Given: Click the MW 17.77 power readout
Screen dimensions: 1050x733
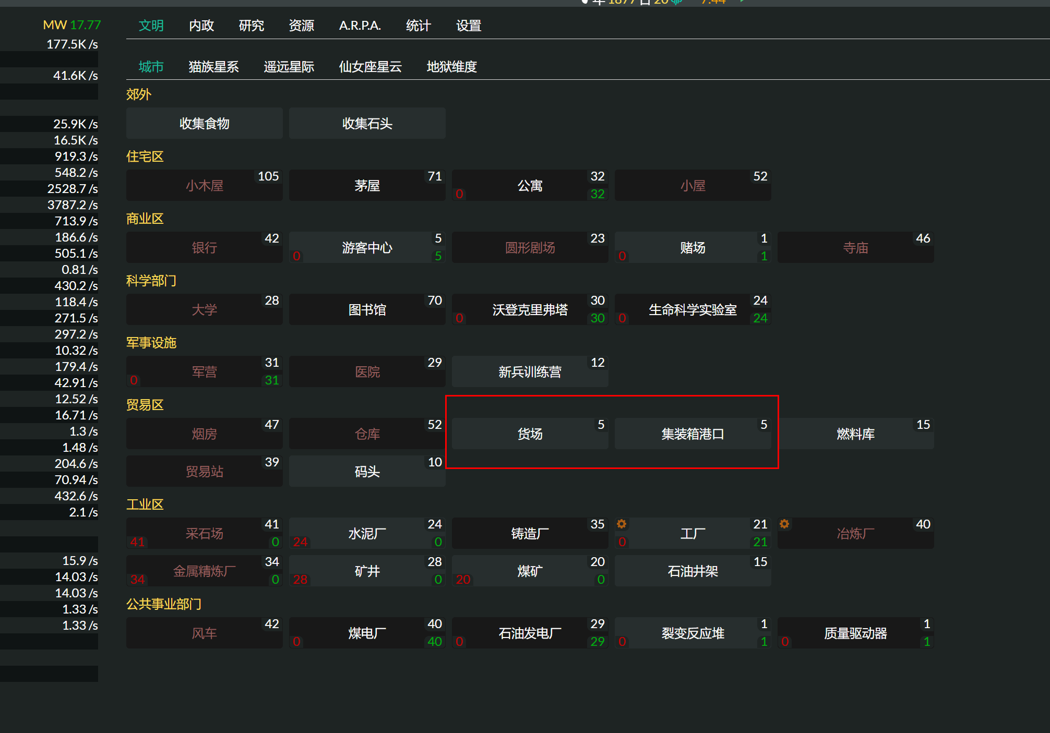Looking at the screenshot, I should pyautogui.click(x=72, y=25).
